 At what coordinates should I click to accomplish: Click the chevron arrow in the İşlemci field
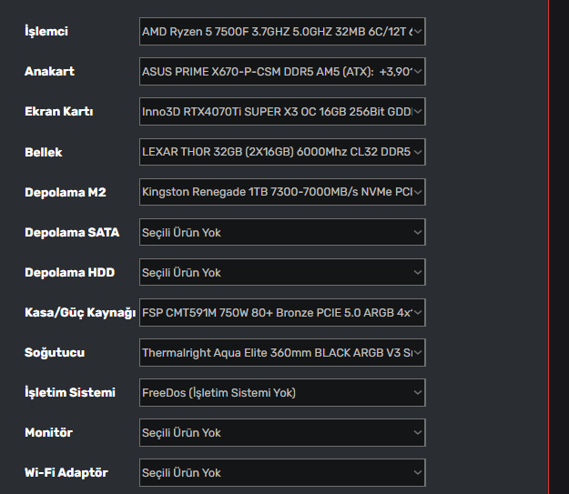click(418, 32)
